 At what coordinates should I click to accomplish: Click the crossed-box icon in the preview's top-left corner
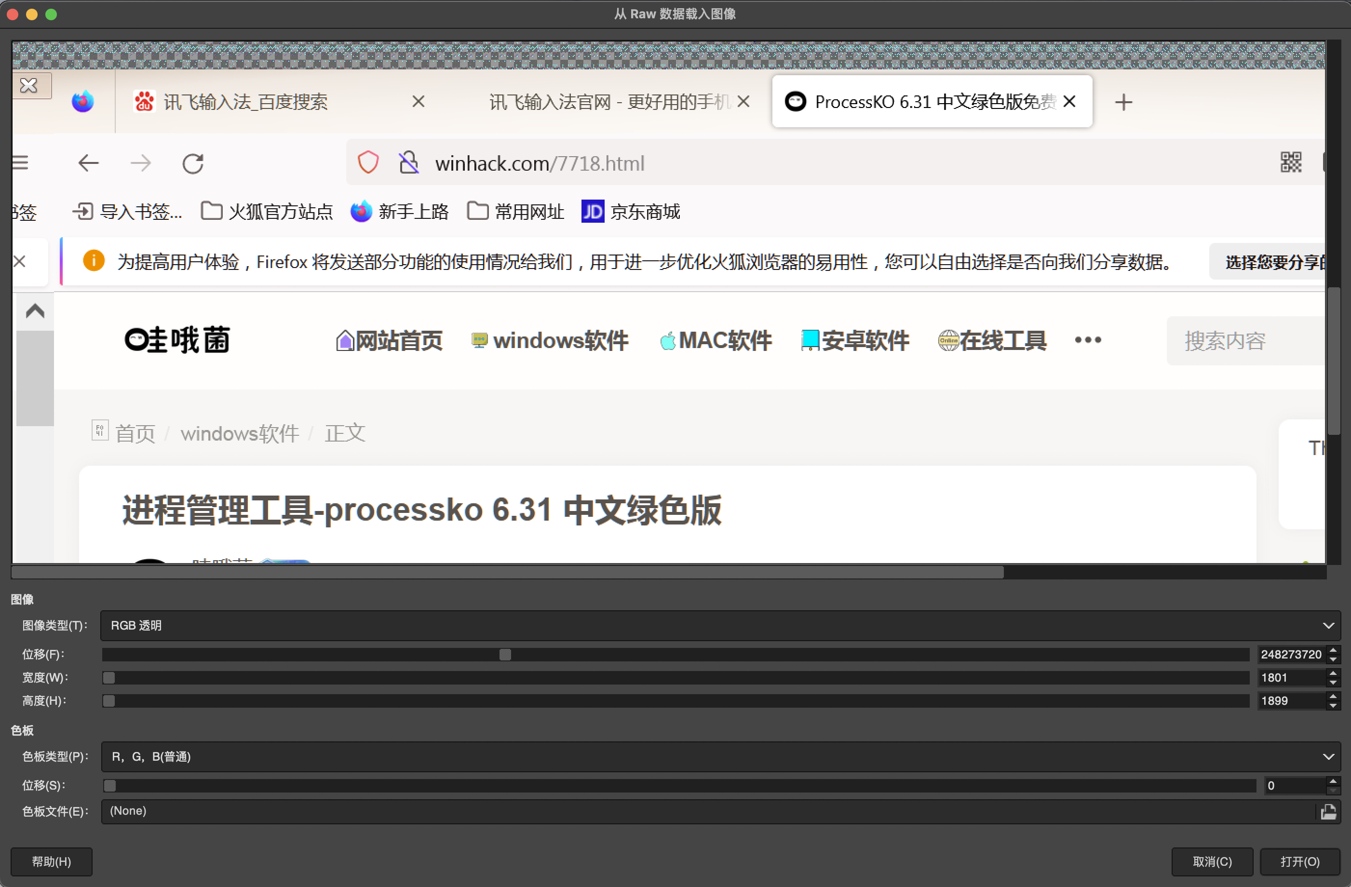pyautogui.click(x=29, y=85)
